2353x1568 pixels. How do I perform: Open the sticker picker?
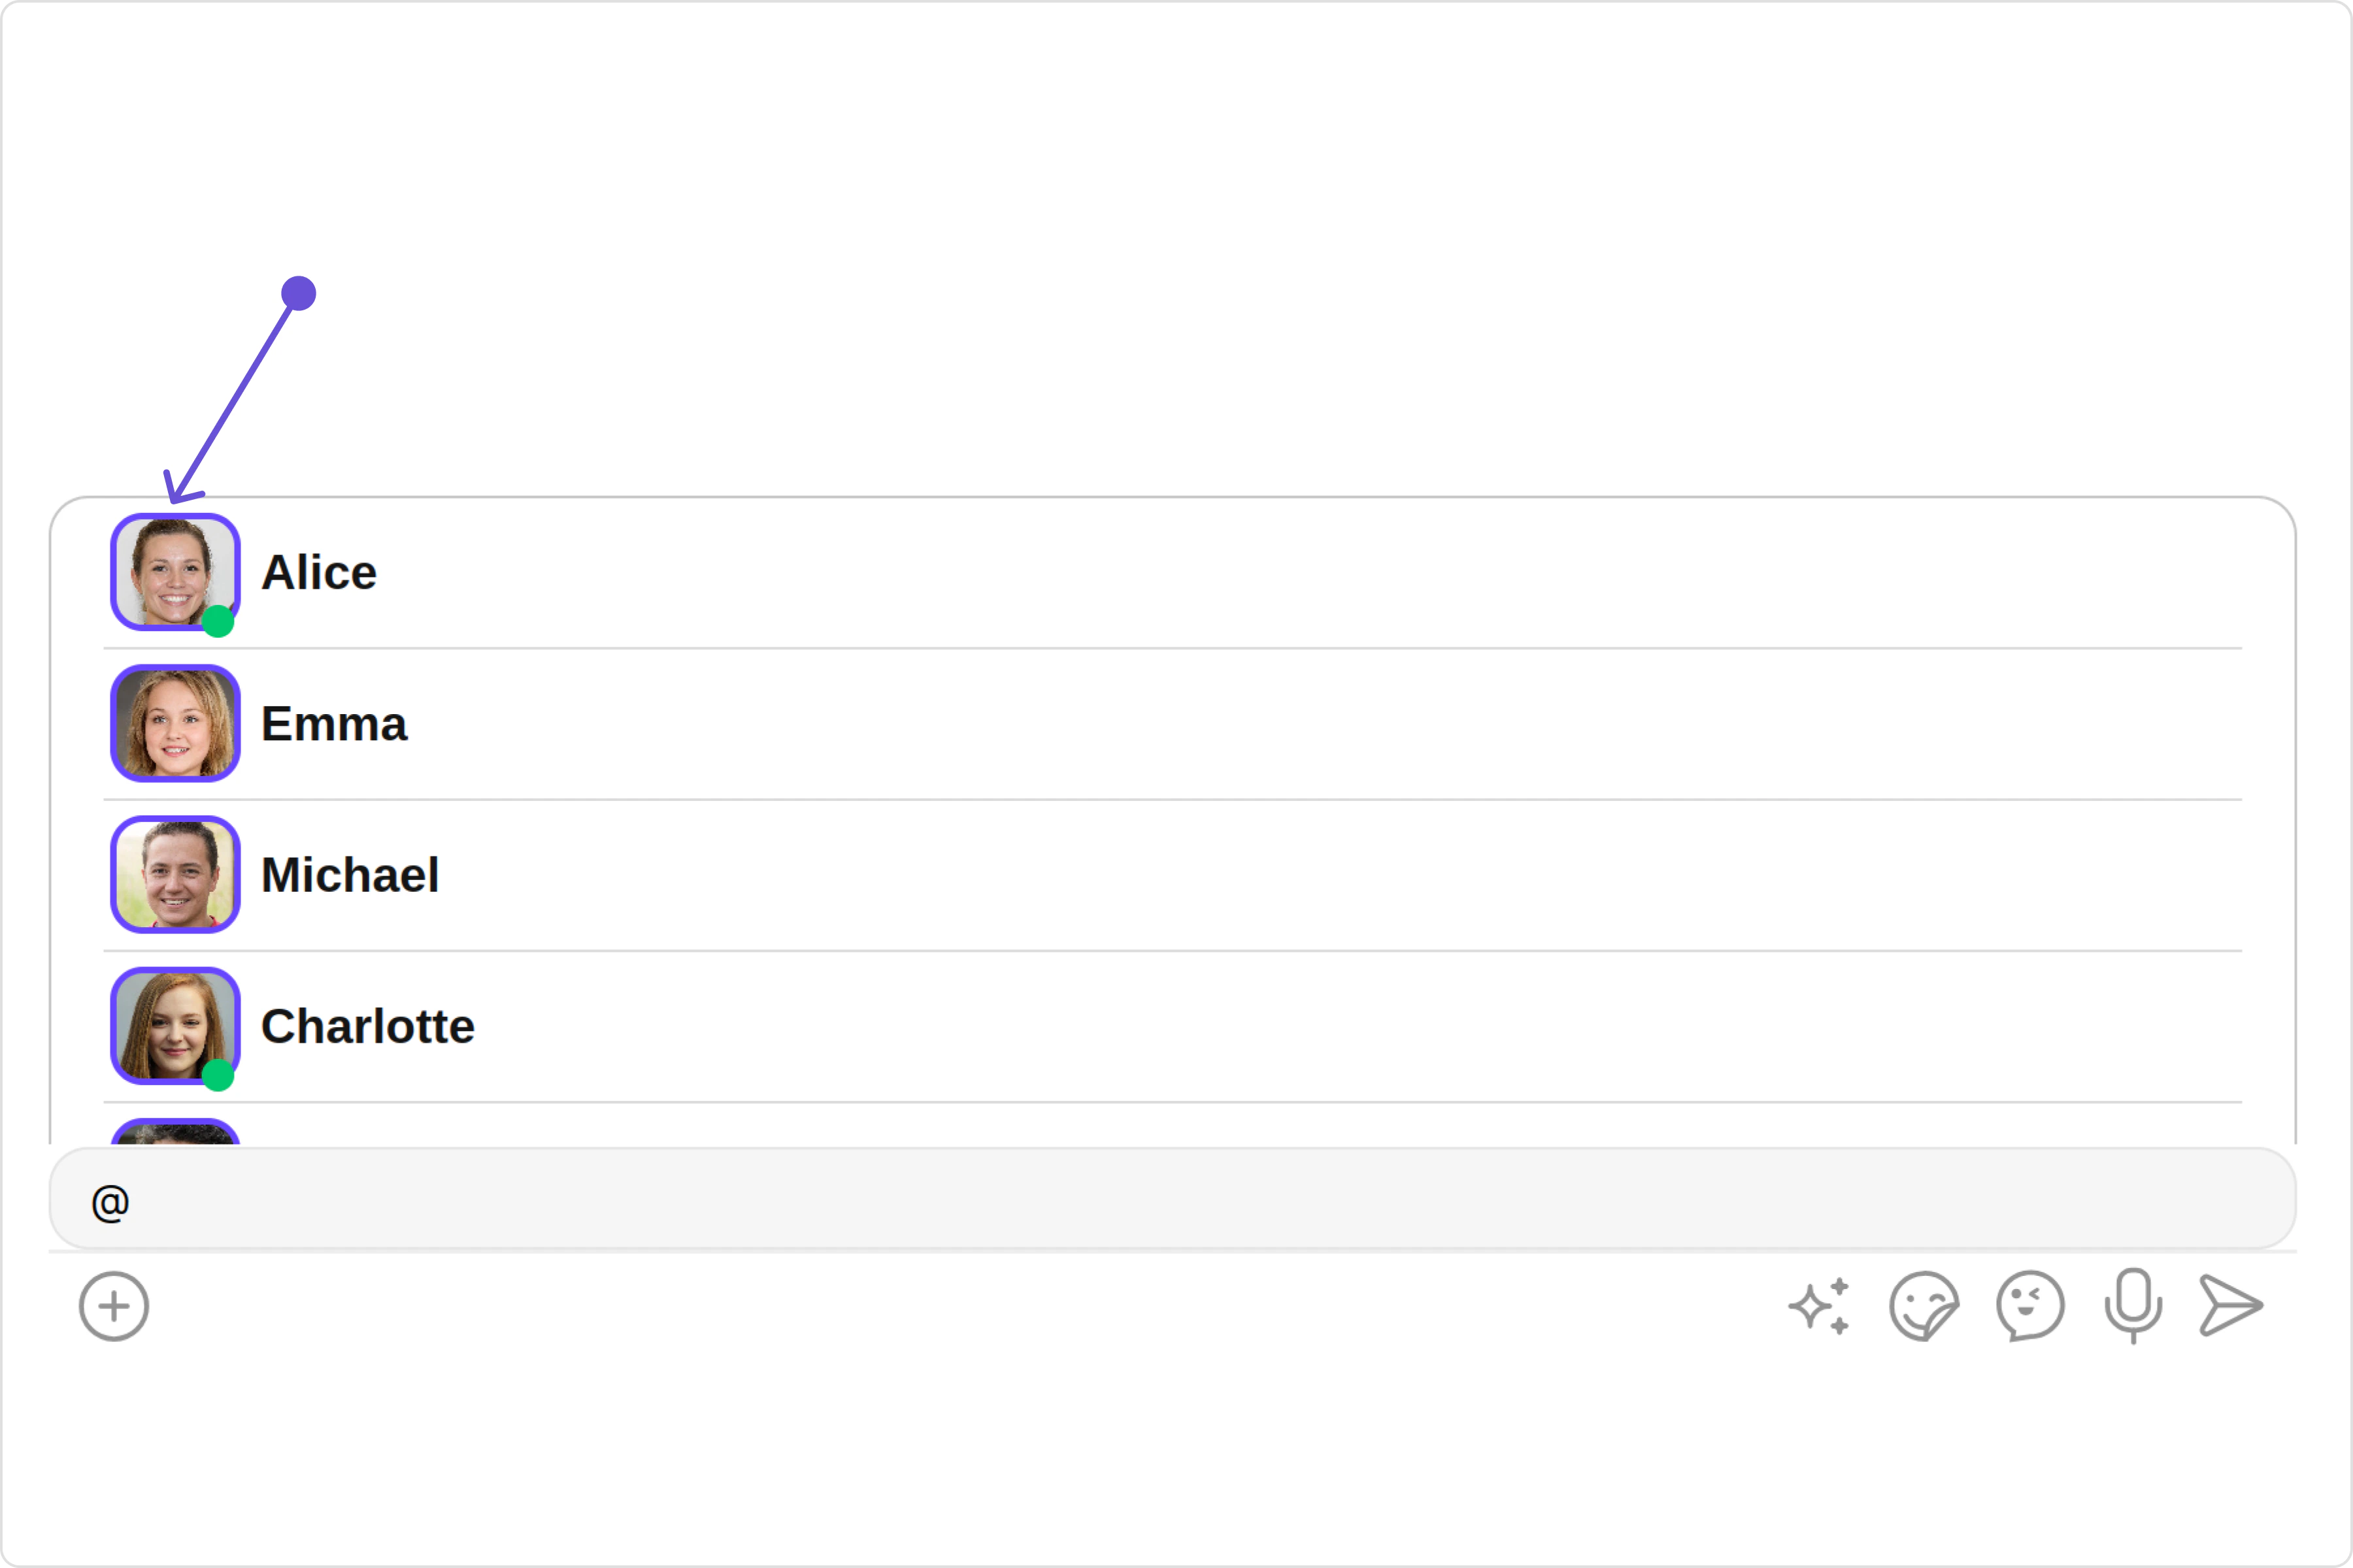click(1924, 1306)
